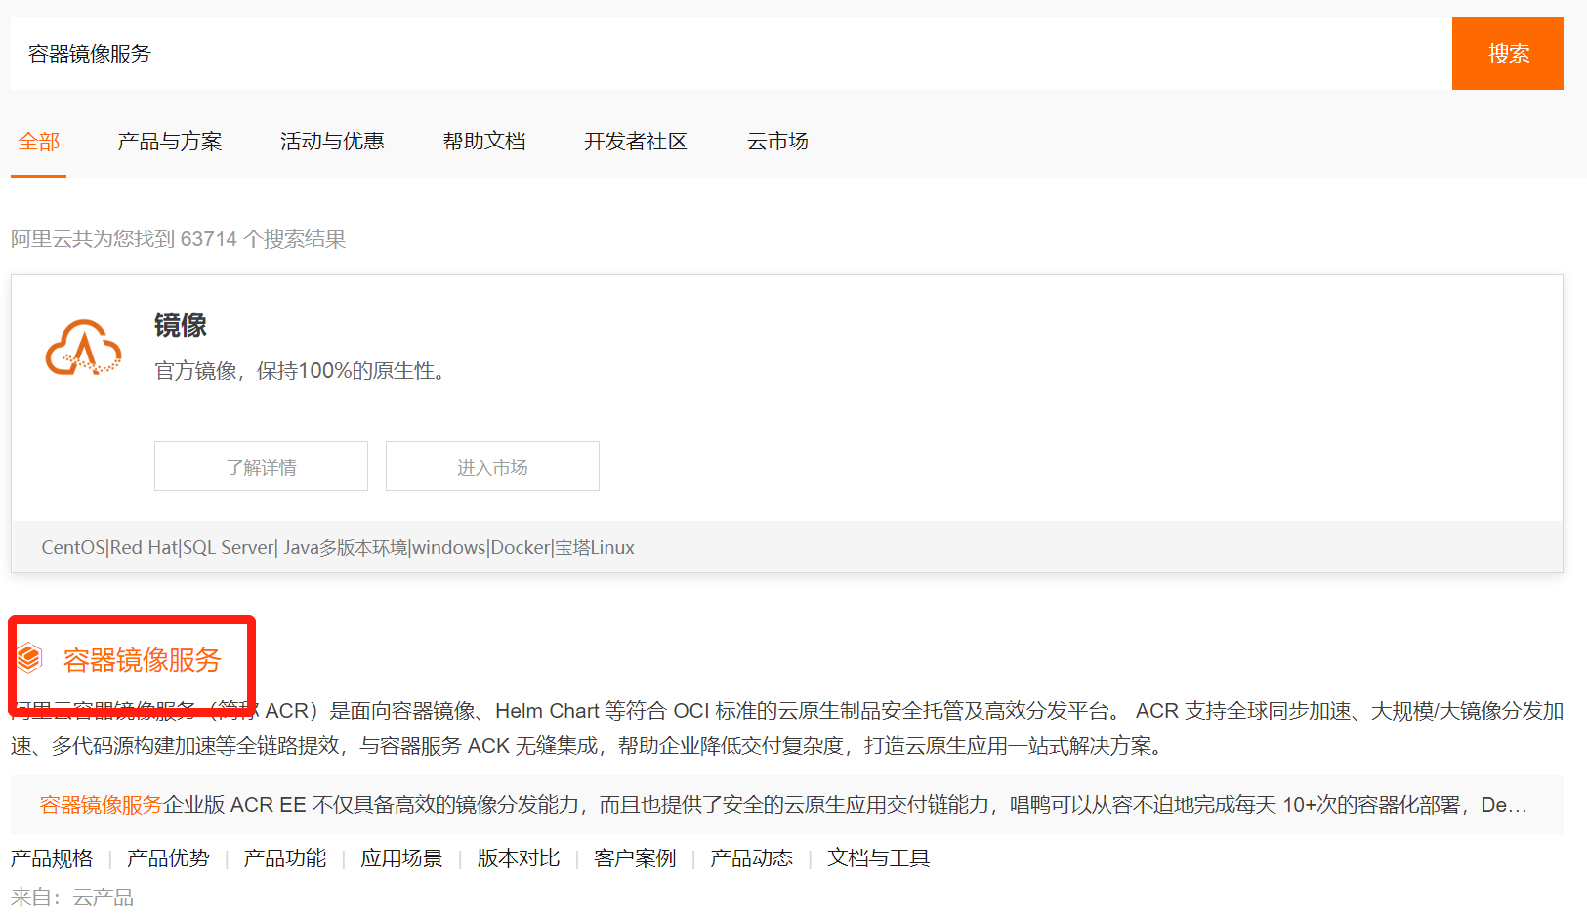Switch to the 产品与方案 tab
Image resolution: width=1587 pixels, height=919 pixels.
tap(170, 142)
